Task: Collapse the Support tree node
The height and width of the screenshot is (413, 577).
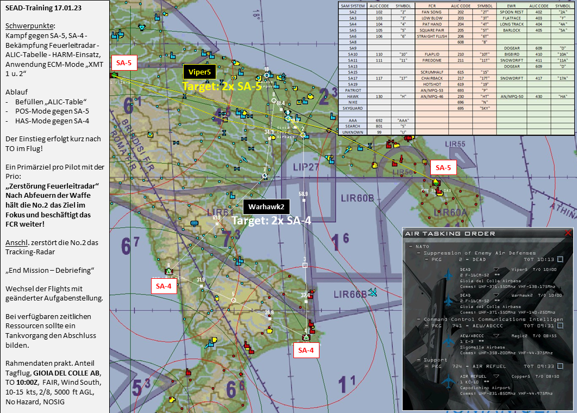Action: pyautogui.click(x=419, y=360)
